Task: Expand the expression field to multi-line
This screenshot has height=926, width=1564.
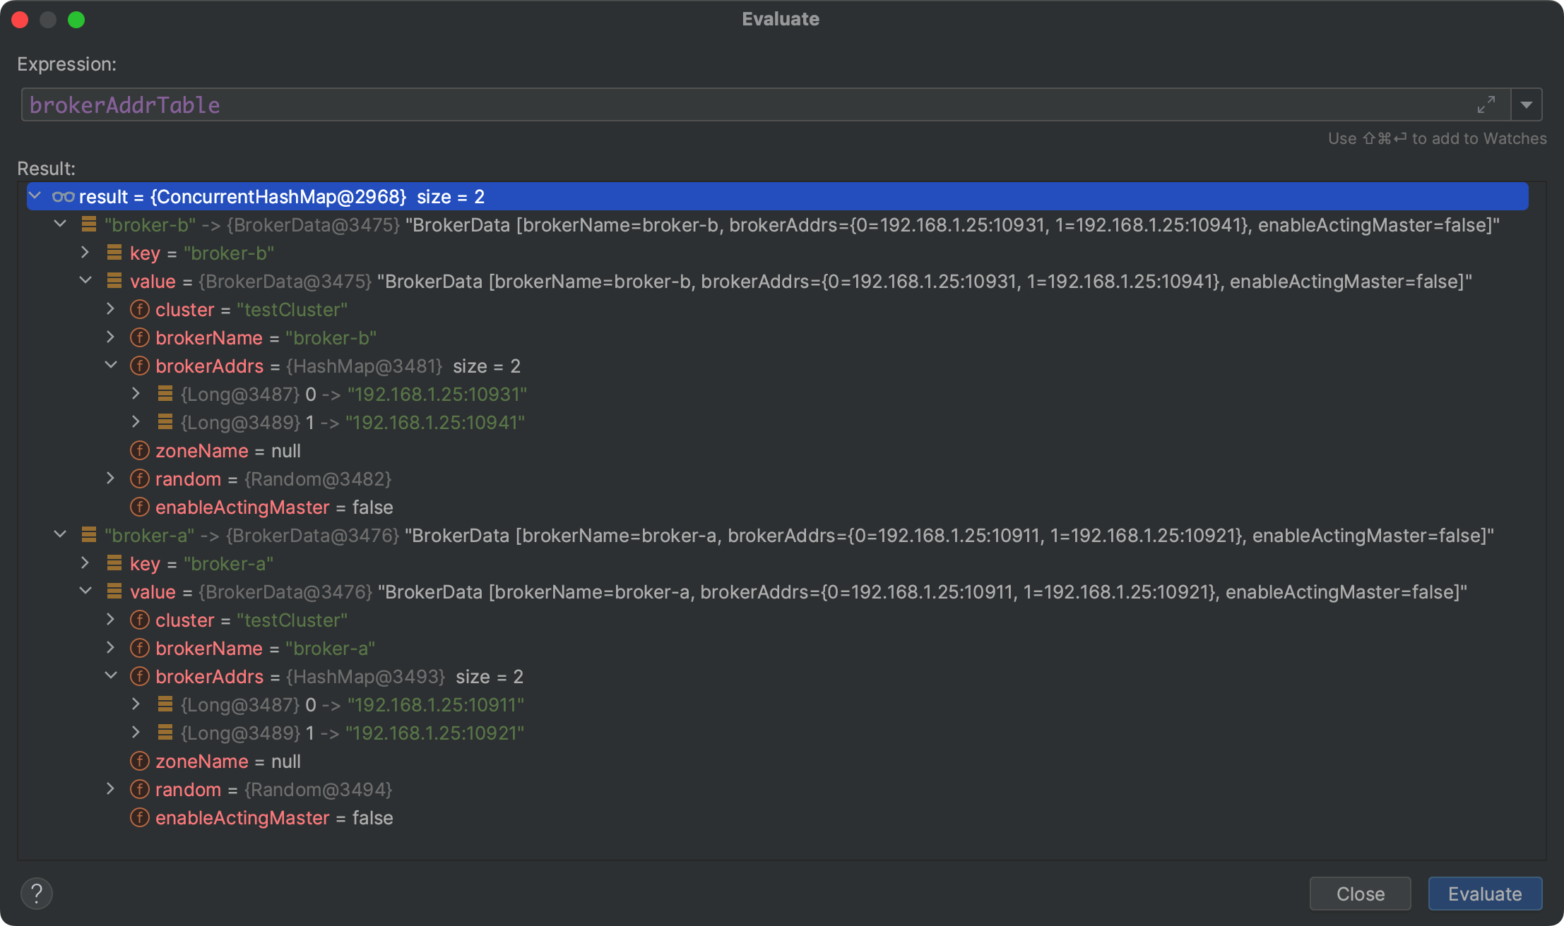Action: click(x=1486, y=104)
